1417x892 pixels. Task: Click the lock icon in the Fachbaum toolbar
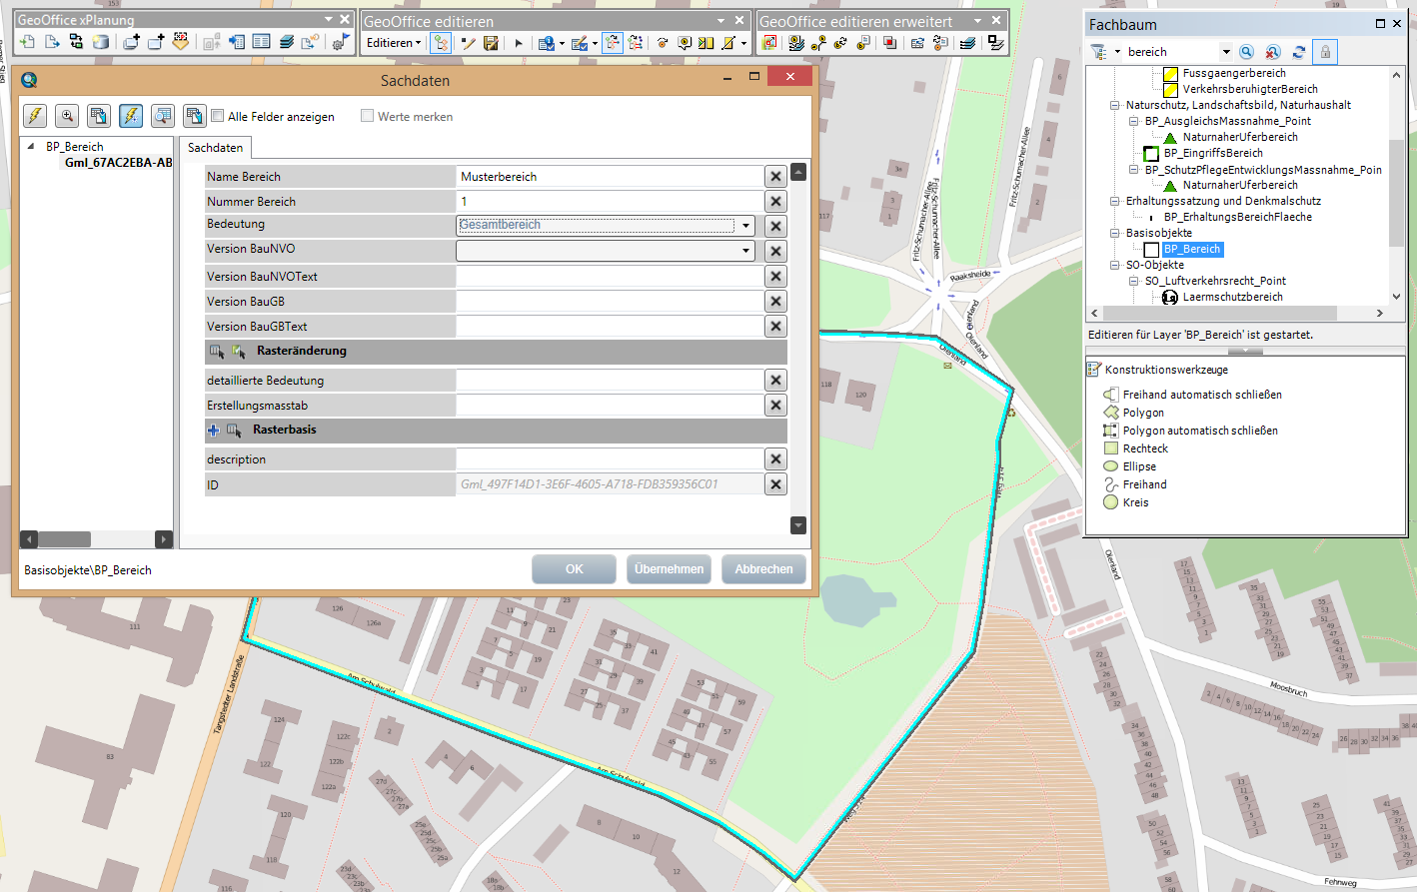tap(1325, 51)
